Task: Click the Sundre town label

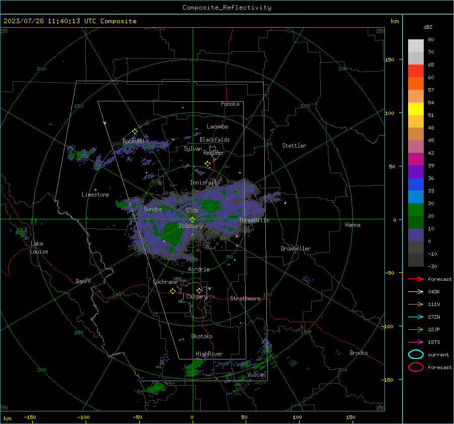Action: coord(153,209)
